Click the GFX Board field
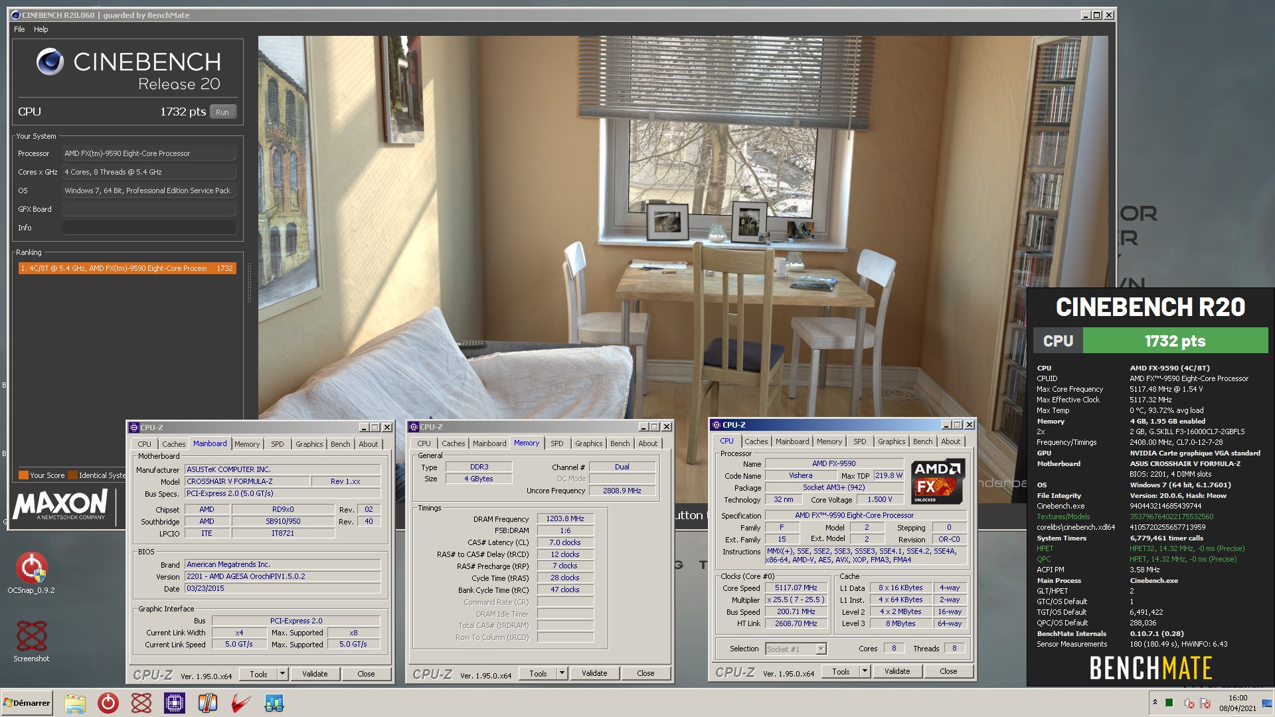This screenshot has height=717, width=1275. point(149,209)
